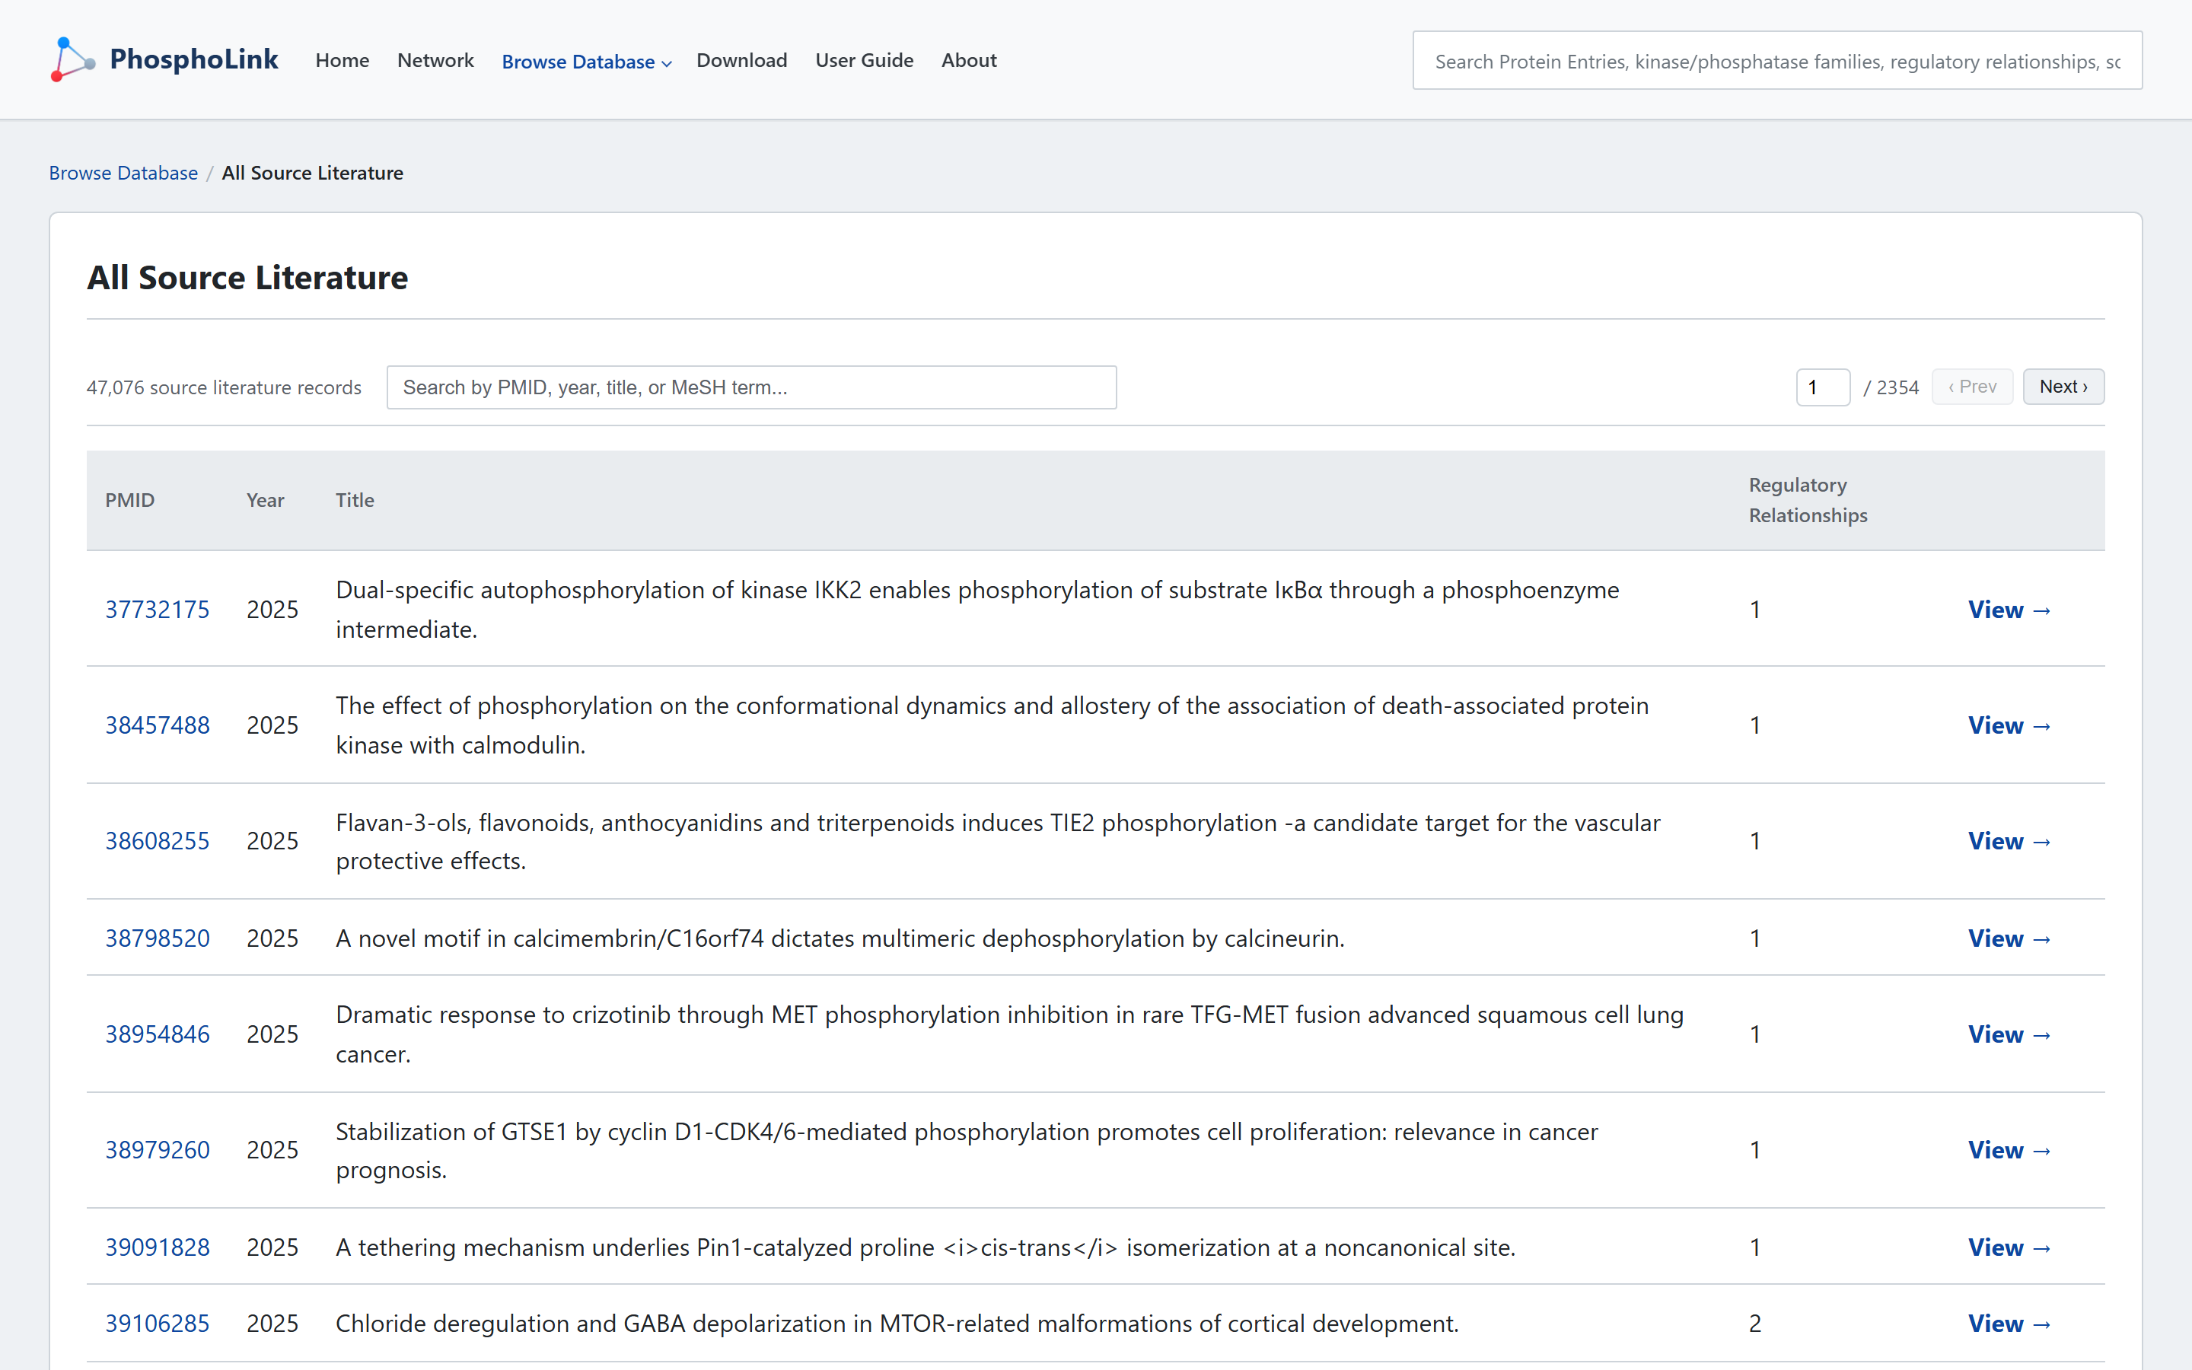
Task: Open the Network page
Action: point(435,61)
